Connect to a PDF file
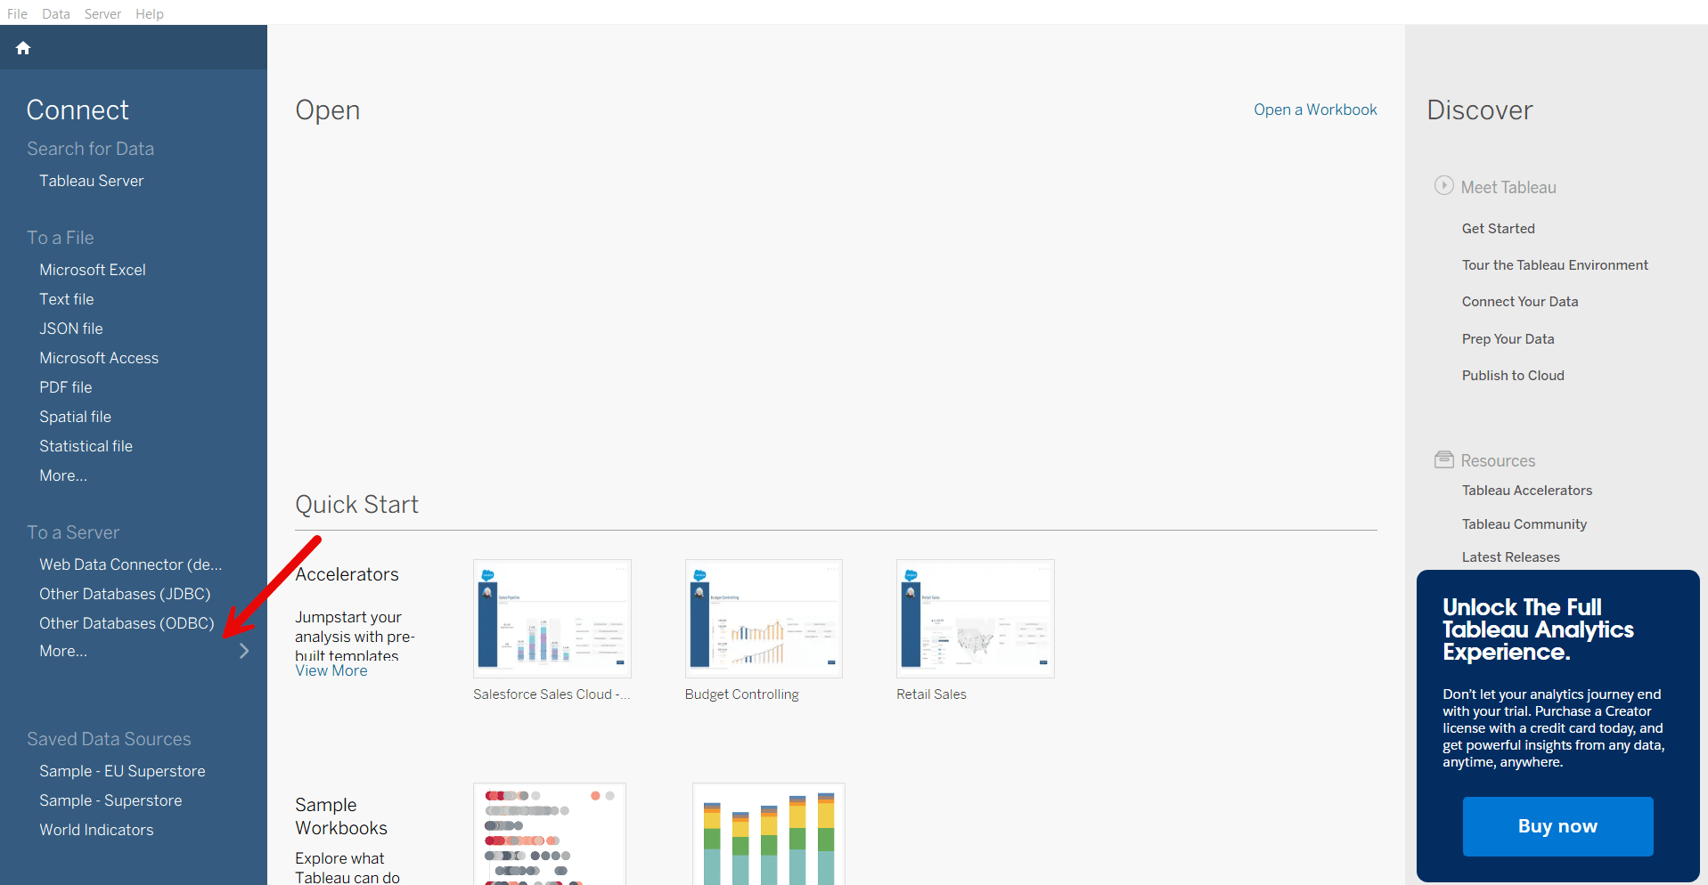Screen dimensions: 1708x885 coord(65,386)
